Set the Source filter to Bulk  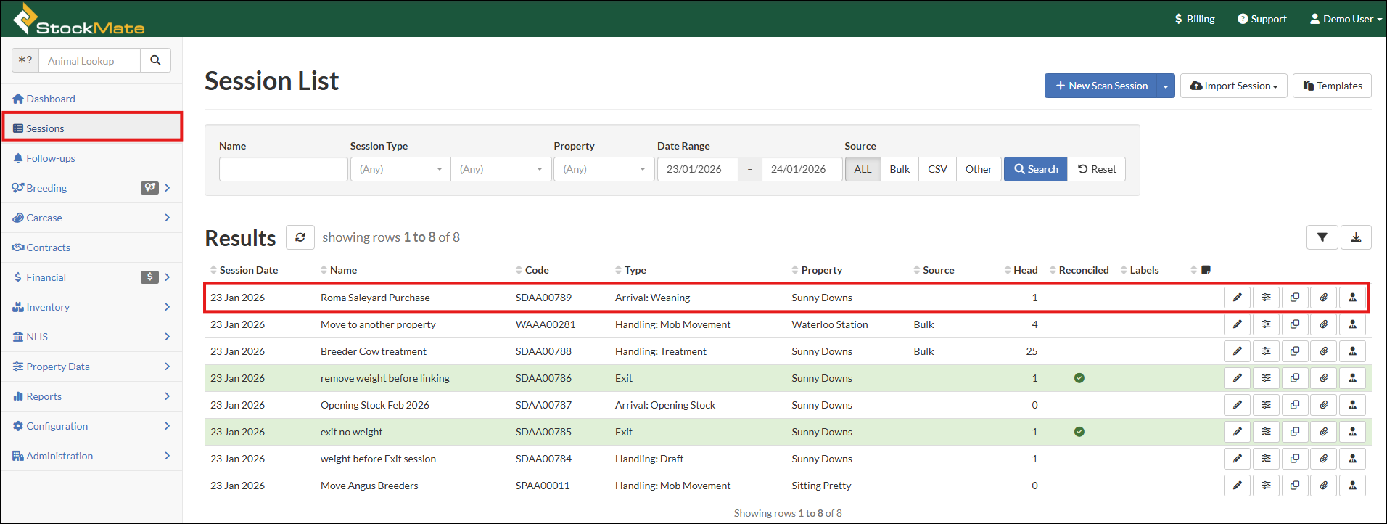click(x=900, y=169)
